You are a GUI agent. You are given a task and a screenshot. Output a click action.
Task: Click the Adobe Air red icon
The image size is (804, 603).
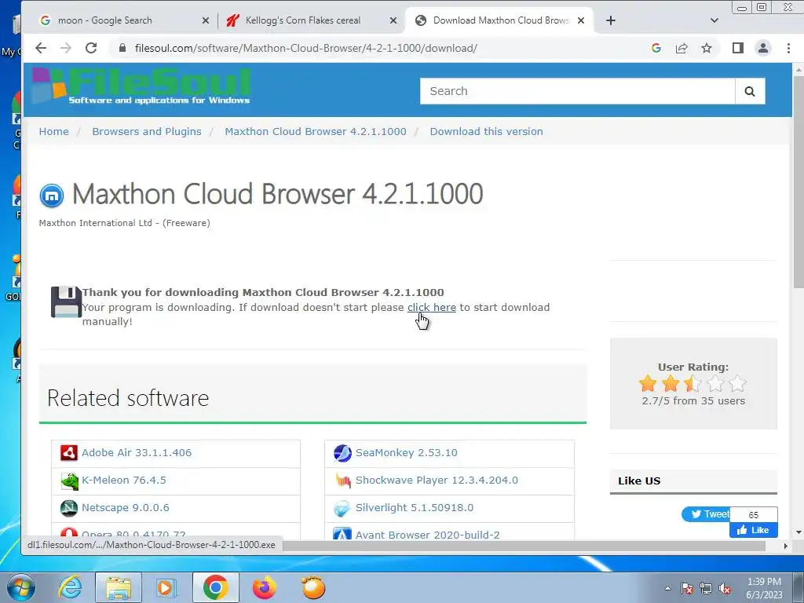(x=69, y=453)
